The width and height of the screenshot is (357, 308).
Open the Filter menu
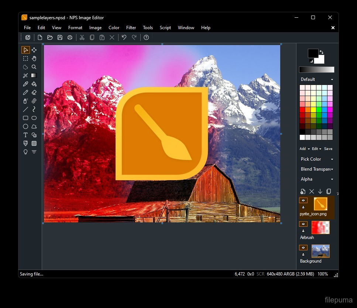[x=131, y=28]
